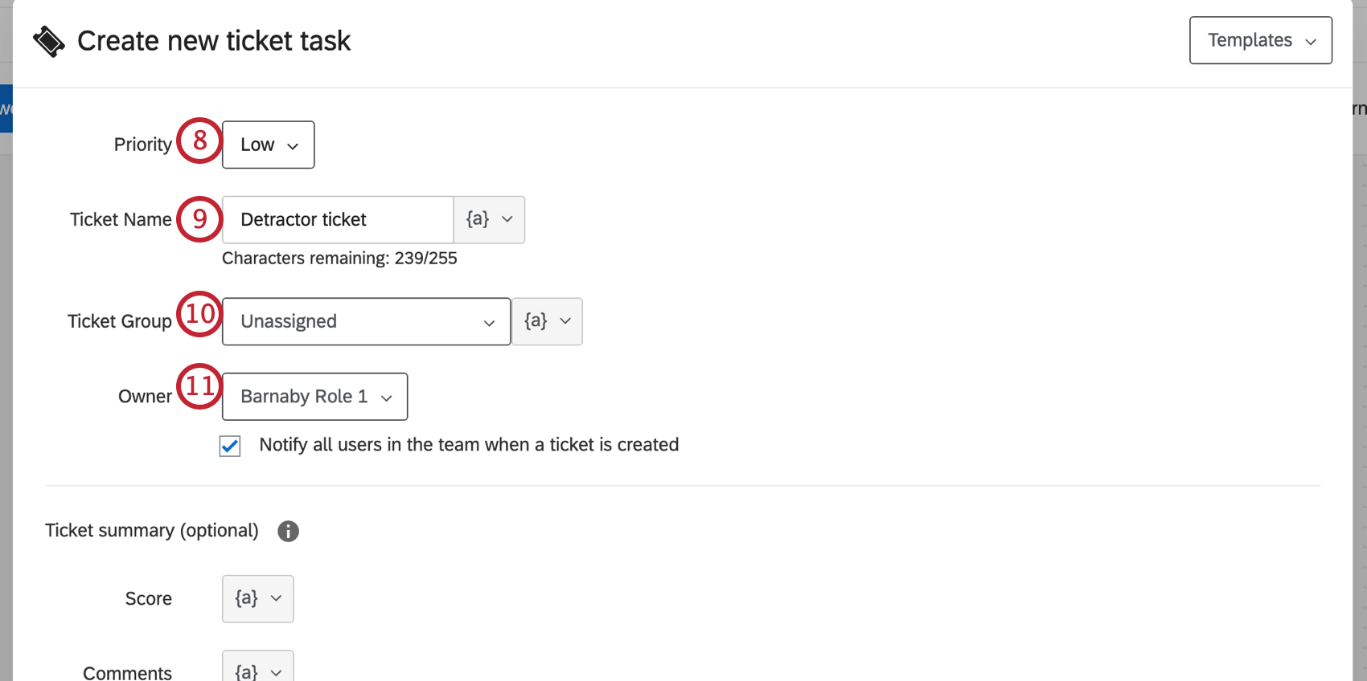This screenshot has width=1367, height=681.
Task: Open the {a} piped text menu for Ticket Name
Action: (x=489, y=219)
